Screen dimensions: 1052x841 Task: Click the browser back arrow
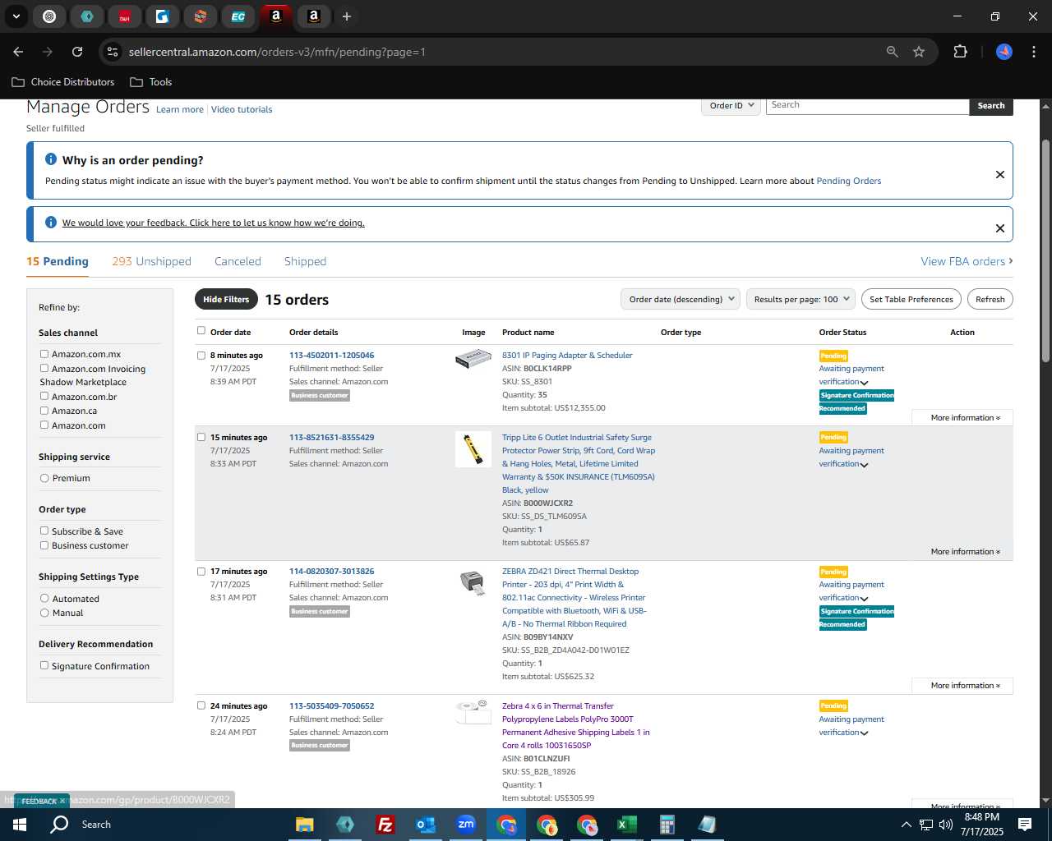[18, 52]
